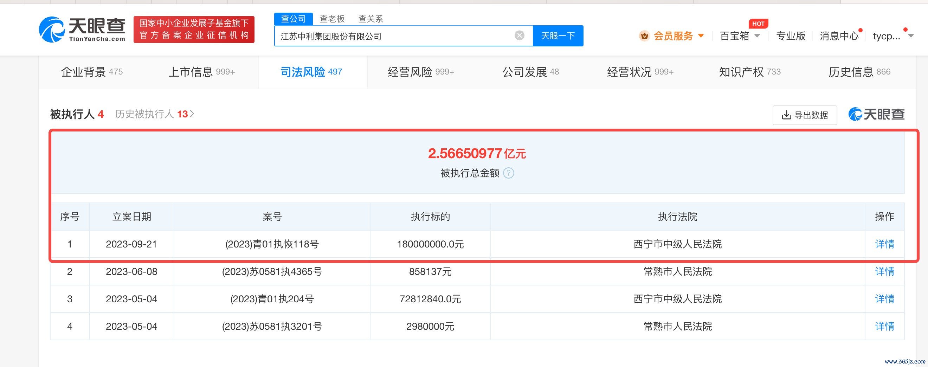Switch to the 查老板 search tab
The image size is (928, 367).
click(x=332, y=19)
